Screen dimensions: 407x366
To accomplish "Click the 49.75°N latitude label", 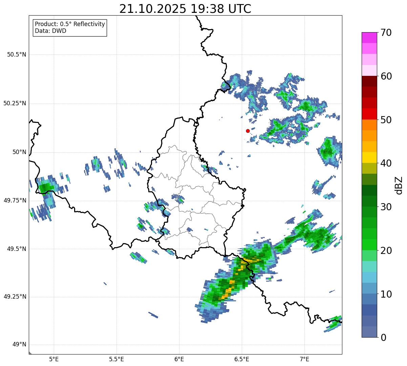I will 15,200.
